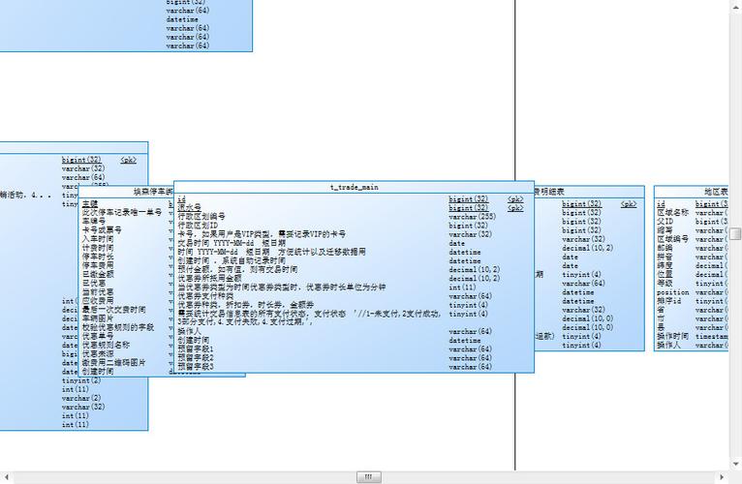Select the '行政区划ID' column row
The image size is (742, 484).
198,226
